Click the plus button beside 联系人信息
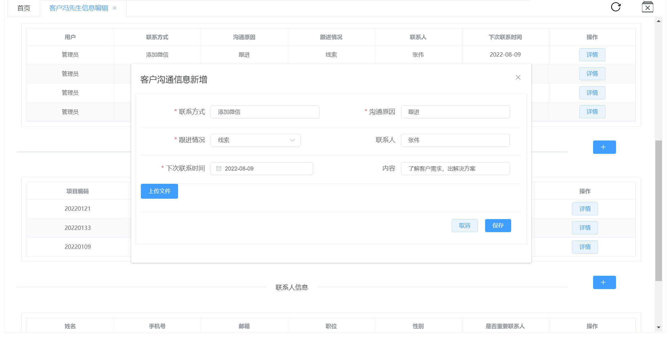The height and width of the screenshot is (346, 670). (604, 283)
